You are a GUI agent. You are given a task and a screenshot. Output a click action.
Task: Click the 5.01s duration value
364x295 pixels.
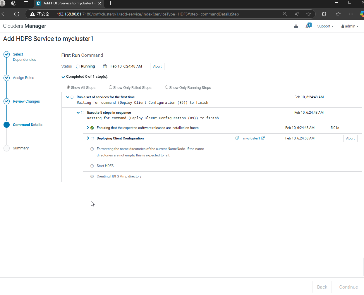point(335,128)
